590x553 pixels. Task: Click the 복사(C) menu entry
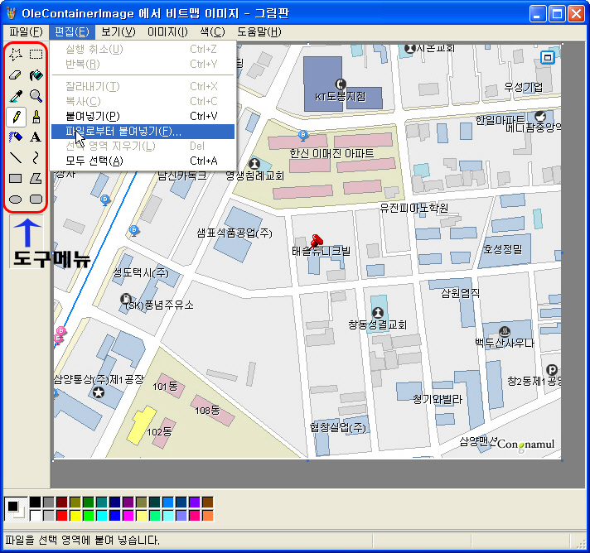pyautogui.click(x=143, y=102)
